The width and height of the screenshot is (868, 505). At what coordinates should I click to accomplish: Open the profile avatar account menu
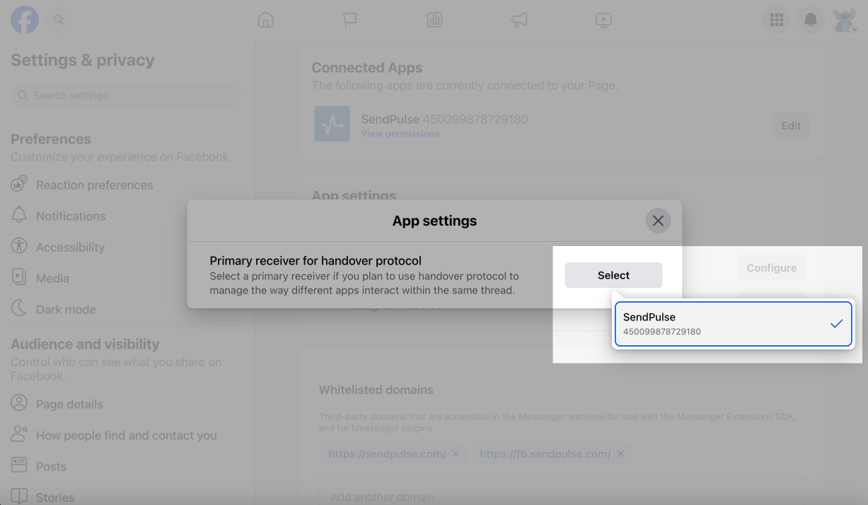coord(844,21)
